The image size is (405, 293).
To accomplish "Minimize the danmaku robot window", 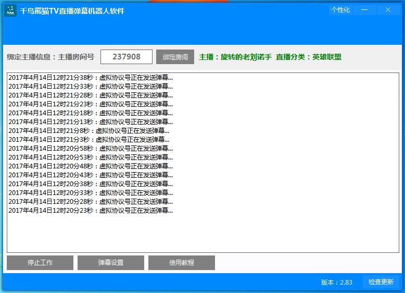I will click(x=364, y=10).
